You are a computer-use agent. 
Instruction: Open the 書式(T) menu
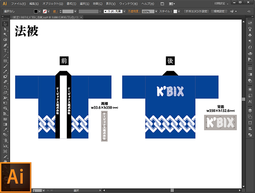tap(71, 4)
